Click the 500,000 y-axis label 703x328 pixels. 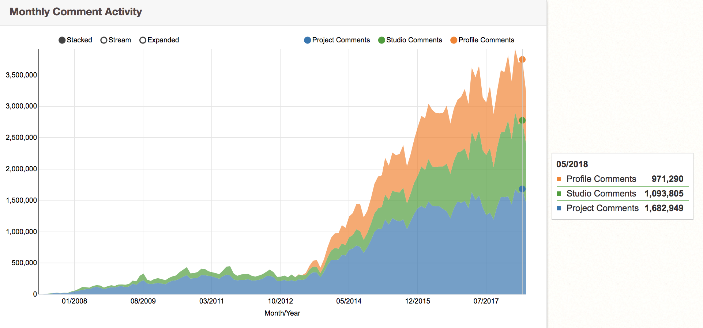tap(25, 263)
